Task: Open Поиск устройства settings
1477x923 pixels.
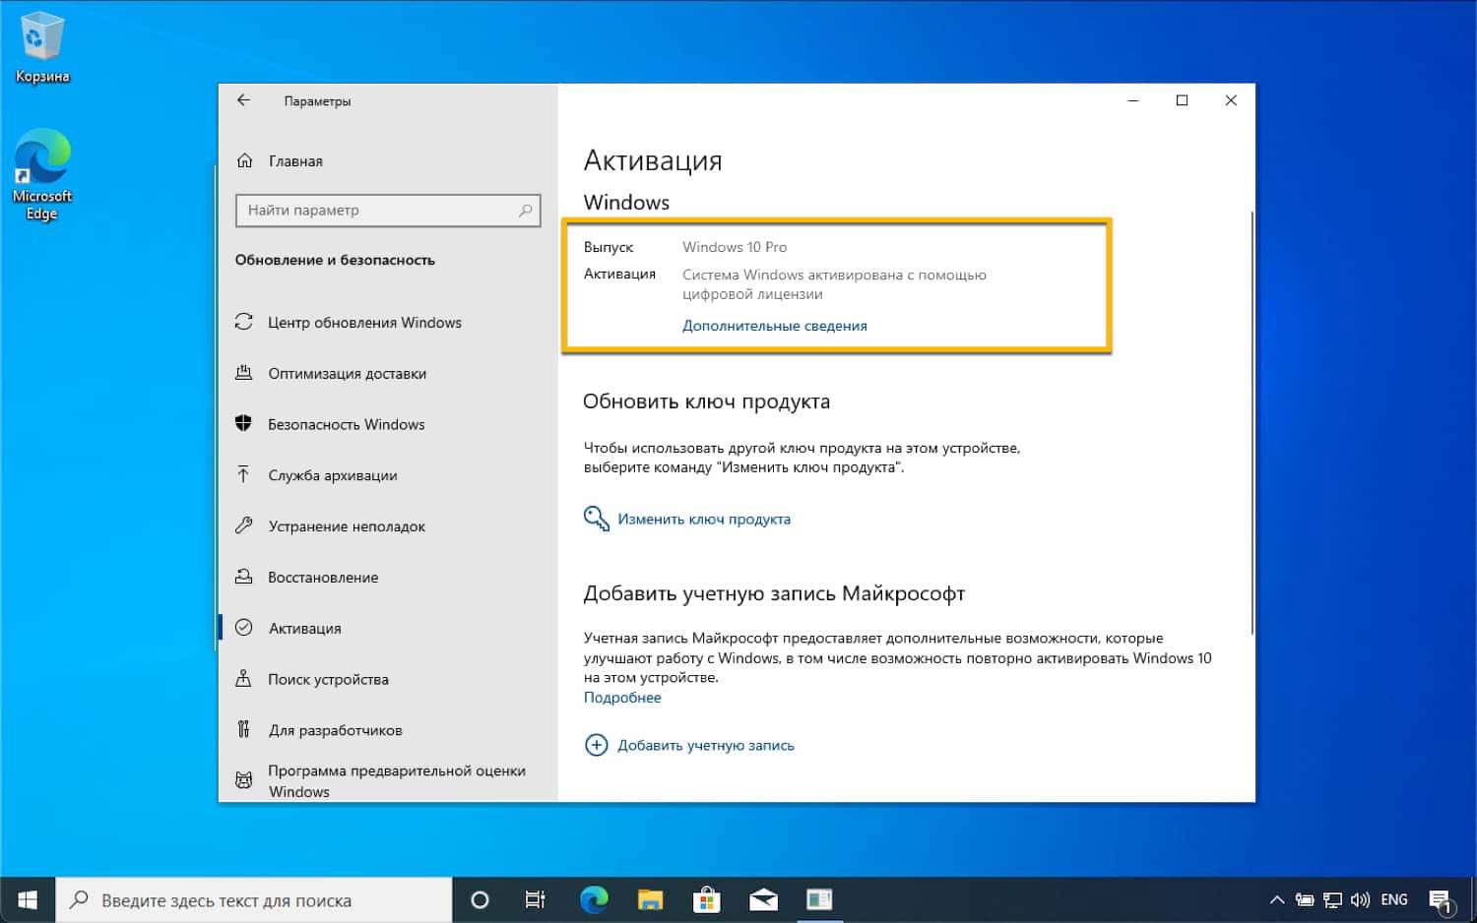Action: [327, 679]
